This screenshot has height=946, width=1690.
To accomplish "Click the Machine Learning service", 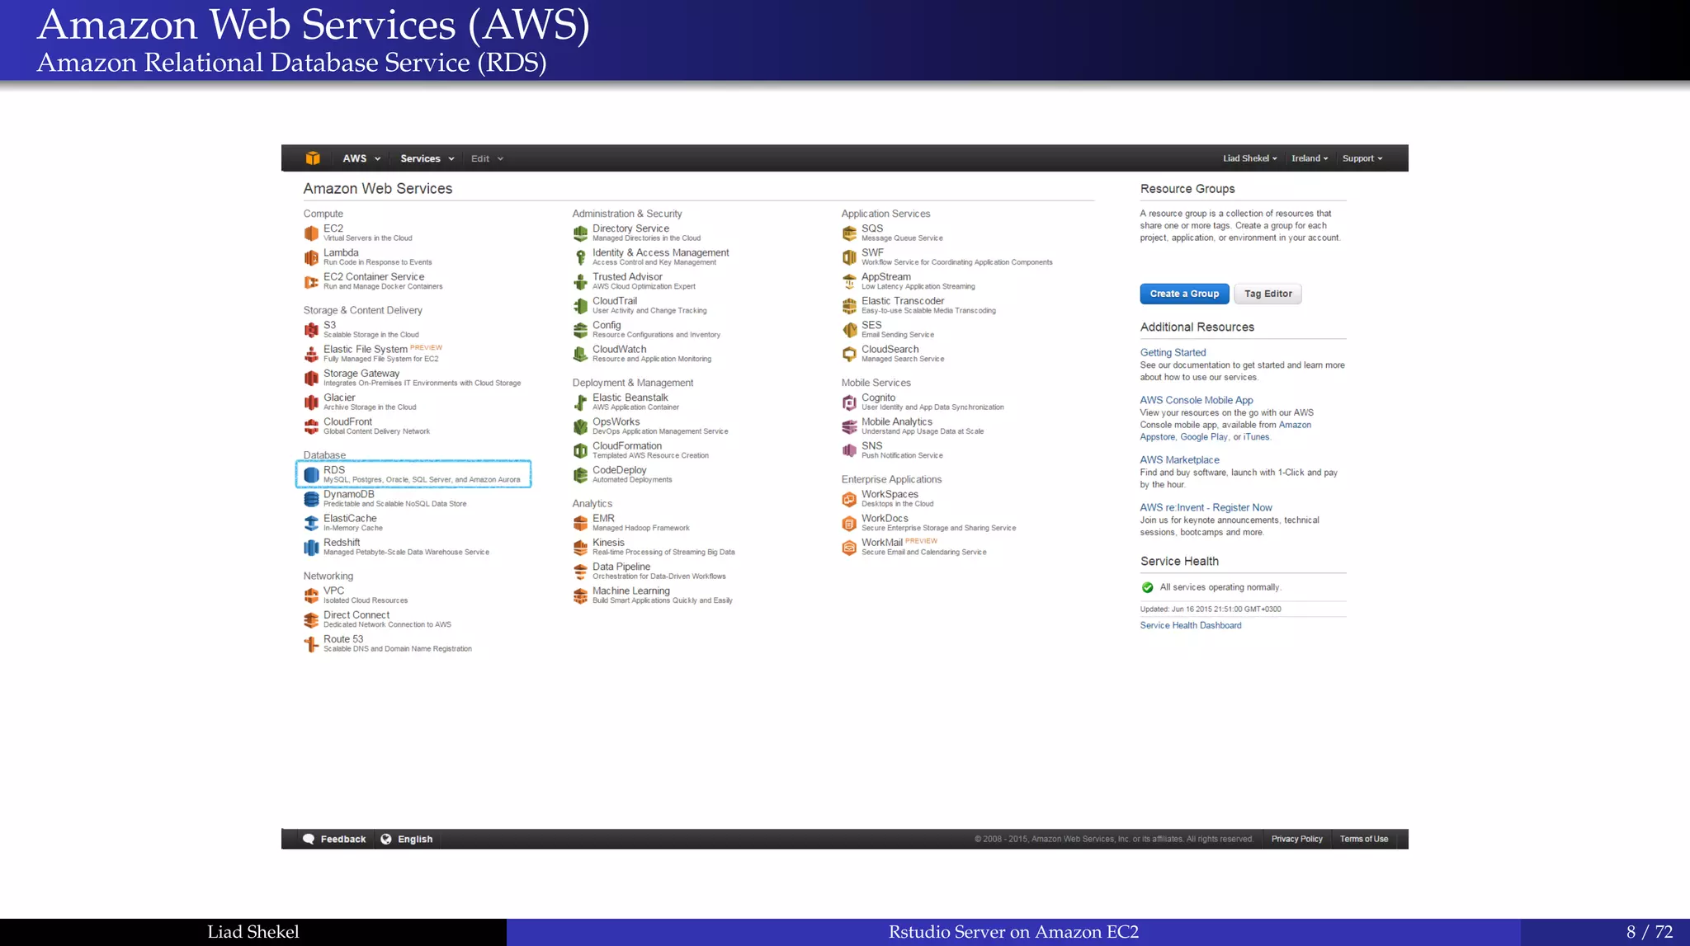I will [x=654, y=595].
